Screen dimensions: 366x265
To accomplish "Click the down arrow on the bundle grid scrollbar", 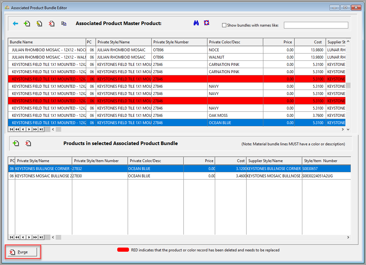I will click(x=348, y=129).
